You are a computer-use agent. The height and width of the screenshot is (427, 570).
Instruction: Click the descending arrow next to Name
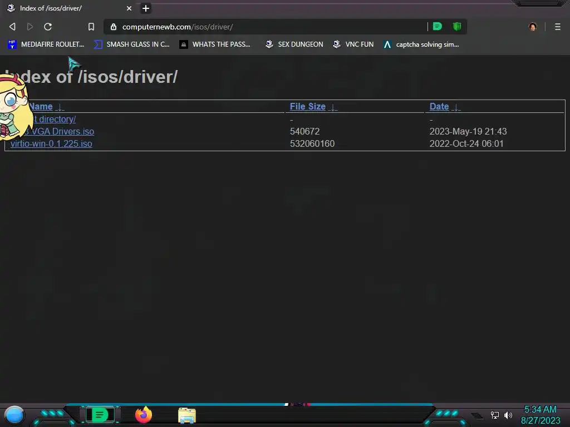(60, 107)
